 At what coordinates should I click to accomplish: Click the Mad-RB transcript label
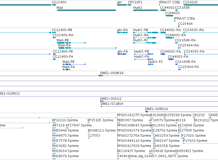click(x=63, y=40)
